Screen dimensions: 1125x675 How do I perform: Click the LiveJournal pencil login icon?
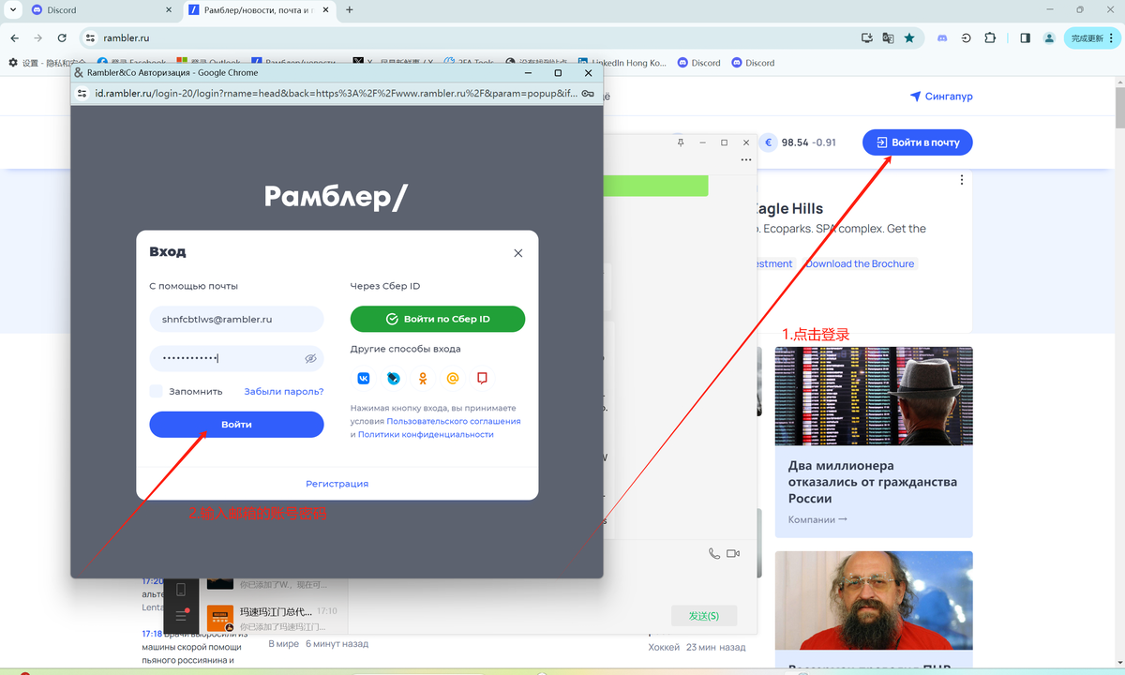(483, 379)
